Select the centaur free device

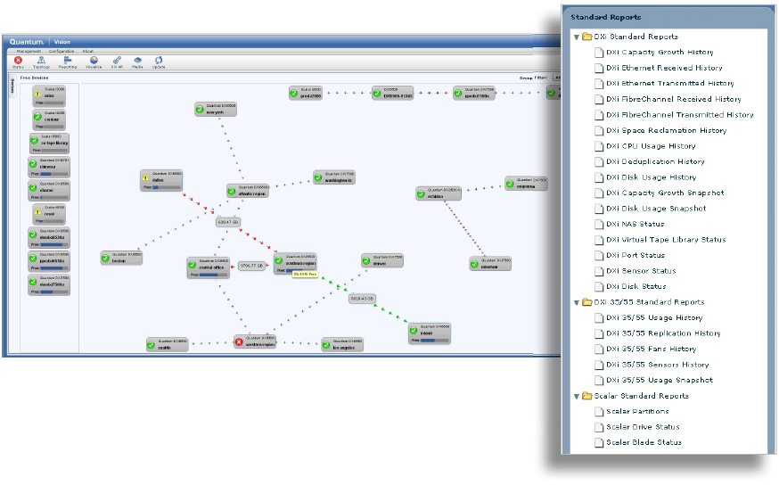49,119
